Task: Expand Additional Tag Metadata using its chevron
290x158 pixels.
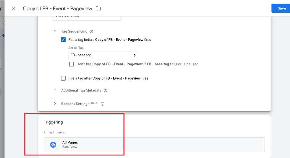Action: coord(55,90)
